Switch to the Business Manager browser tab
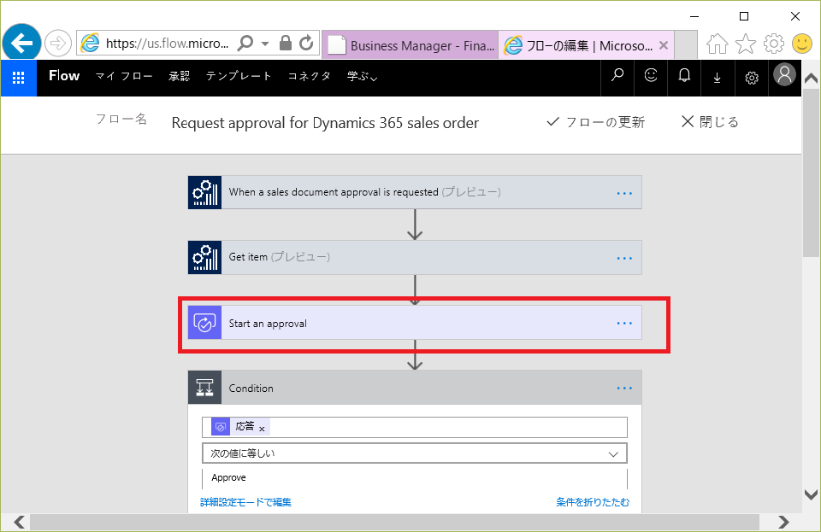This screenshot has width=821, height=532. click(x=410, y=45)
